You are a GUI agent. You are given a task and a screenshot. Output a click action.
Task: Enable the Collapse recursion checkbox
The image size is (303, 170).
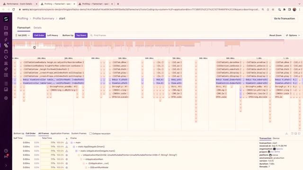click(x=90, y=133)
